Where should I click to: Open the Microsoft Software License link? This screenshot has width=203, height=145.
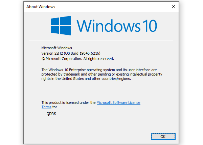[x=118, y=103]
